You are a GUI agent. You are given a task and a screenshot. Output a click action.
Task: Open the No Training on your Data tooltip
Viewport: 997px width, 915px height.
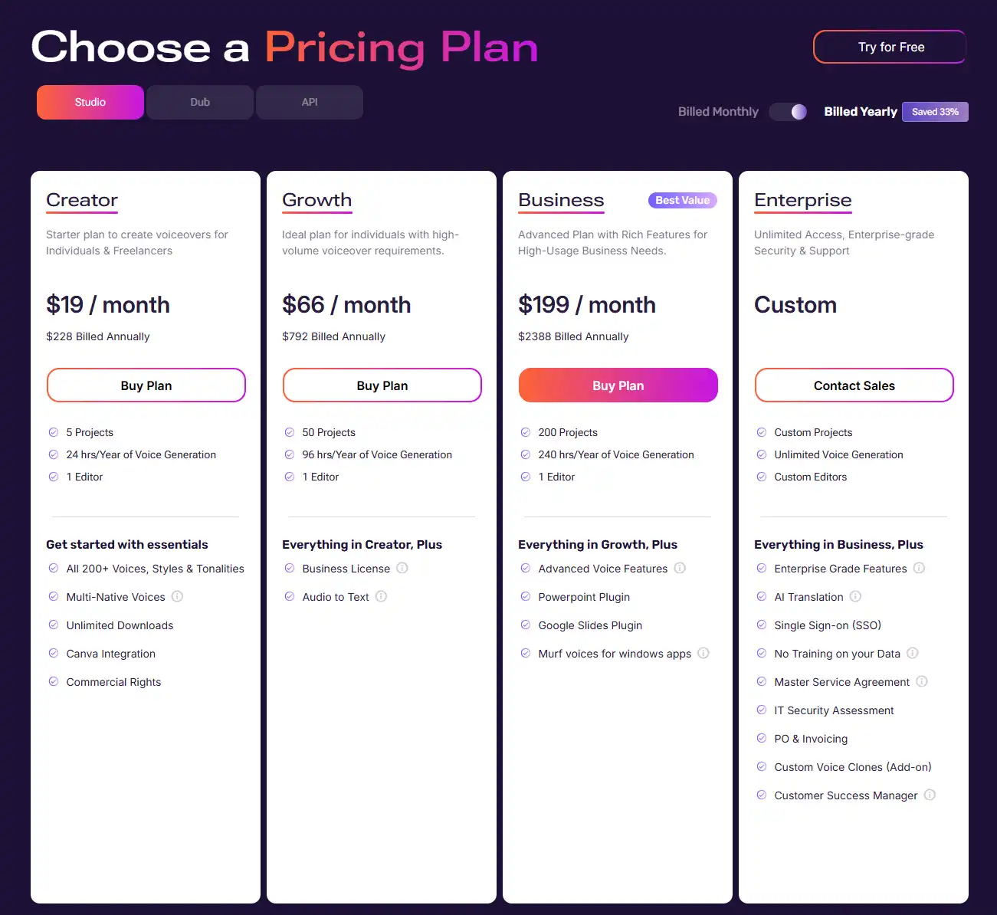[912, 653]
